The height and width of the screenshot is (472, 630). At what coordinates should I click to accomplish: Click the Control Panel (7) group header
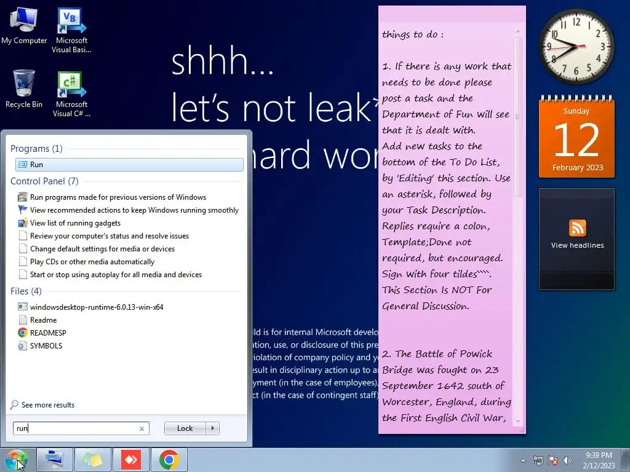[44, 181]
